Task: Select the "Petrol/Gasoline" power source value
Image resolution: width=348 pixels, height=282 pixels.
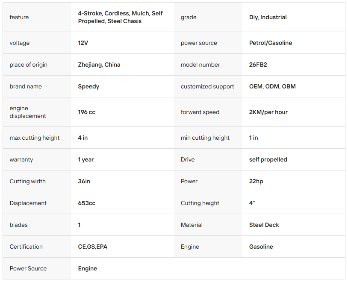Action: click(271, 43)
